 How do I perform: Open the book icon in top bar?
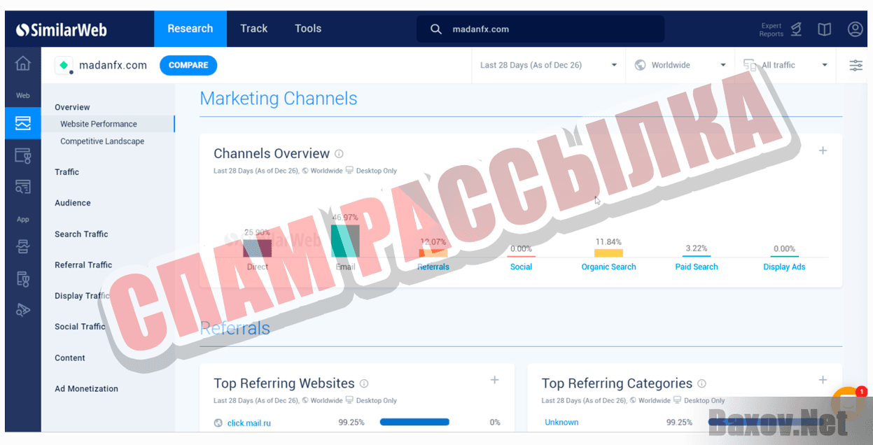coord(825,29)
